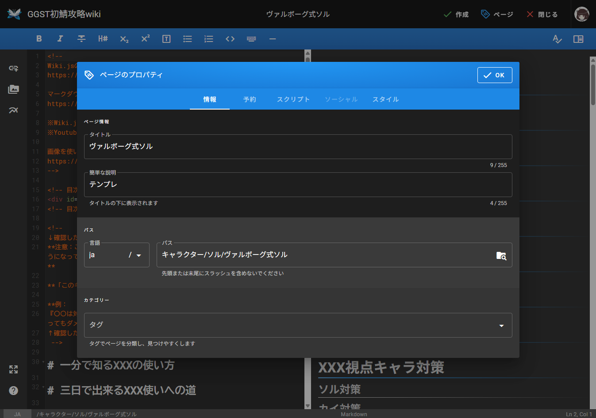Click 閉じる to close the editor
The image size is (596, 418).
[x=542, y=15]
